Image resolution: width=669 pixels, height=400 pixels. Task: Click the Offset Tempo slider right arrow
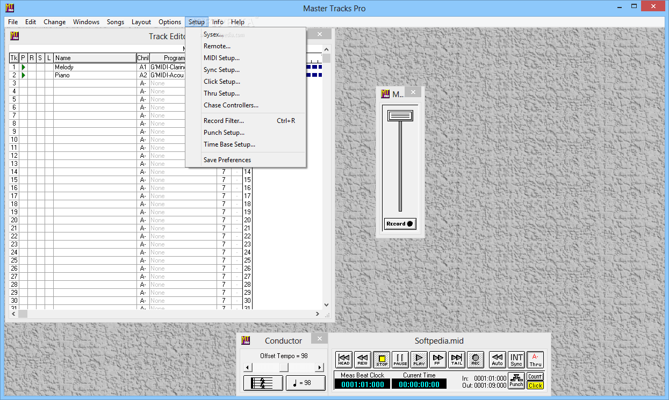[320, 367]
